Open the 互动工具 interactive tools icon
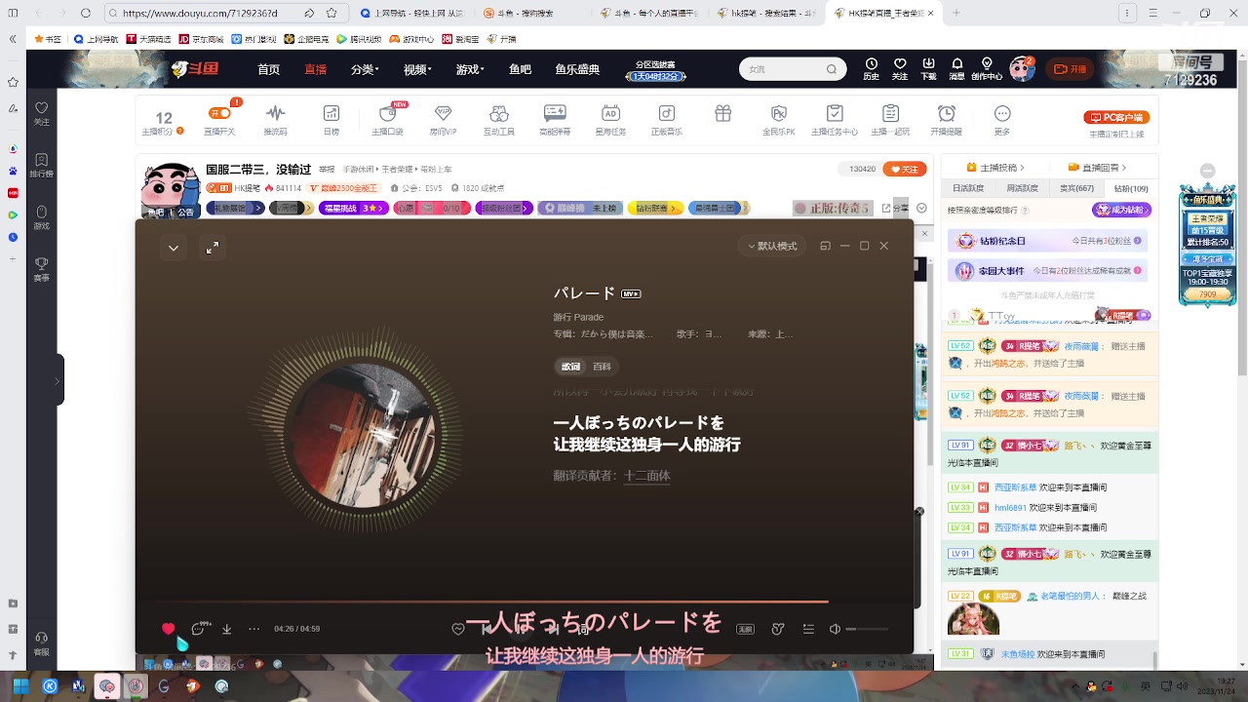The height and width of the screenshot is (702, 1248). (x=499, y=119)
